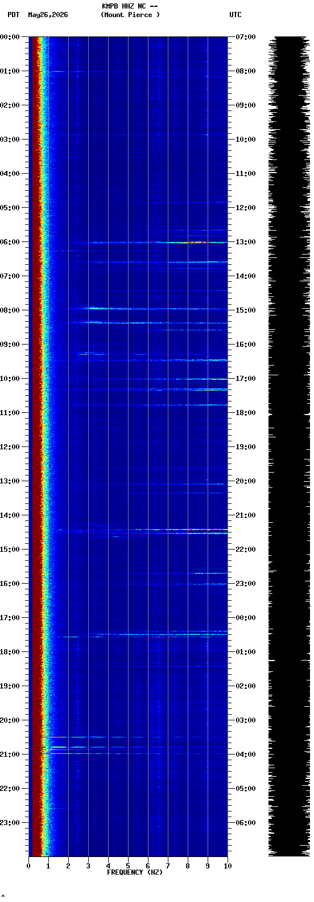
Task: Click the red high-frequency event near 21:30 UTC
Action: pyautogui.click(x=208, y=530)
